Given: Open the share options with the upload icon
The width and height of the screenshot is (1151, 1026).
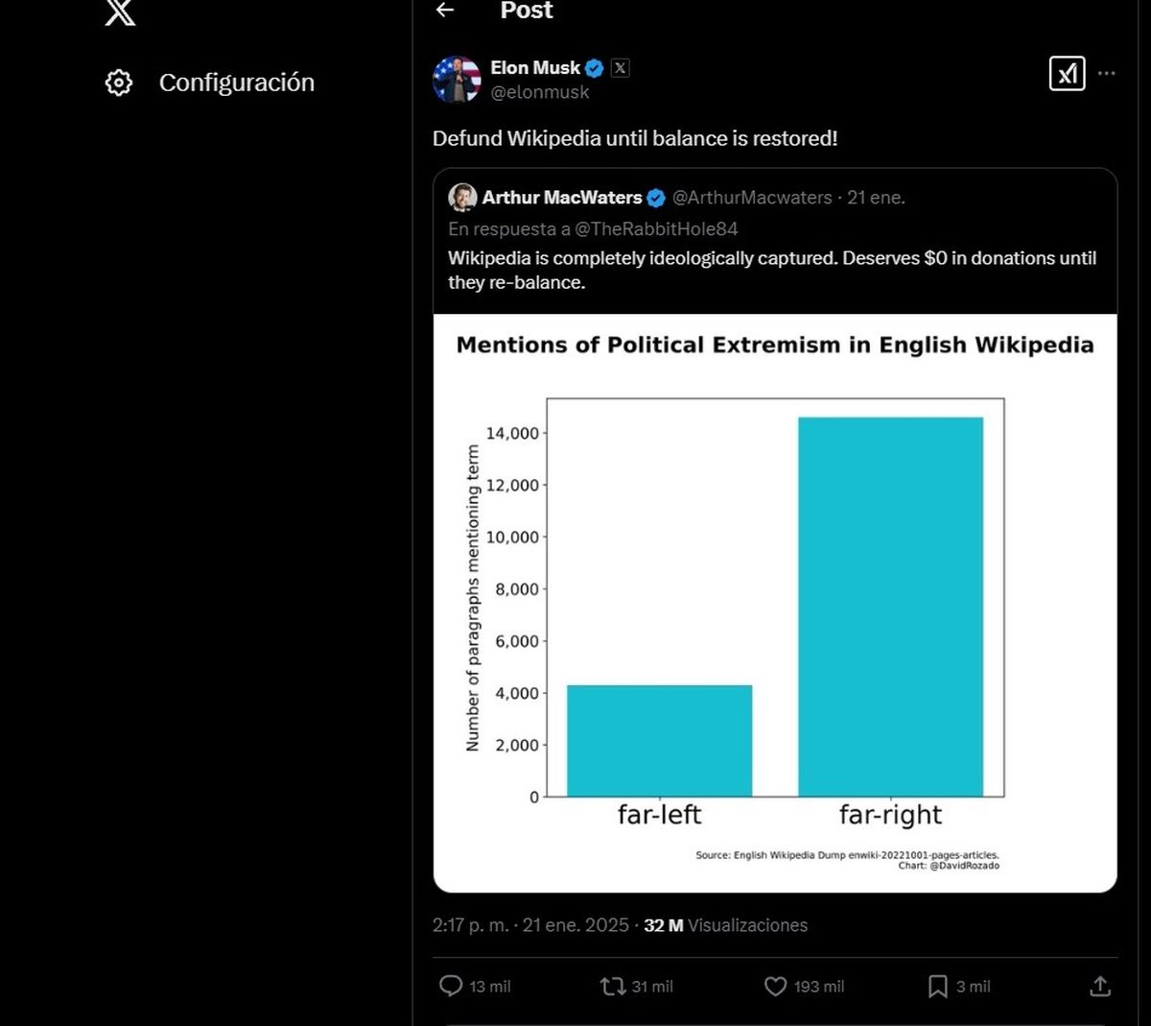Looking at the screenshot, I should tap(1099, 986).
